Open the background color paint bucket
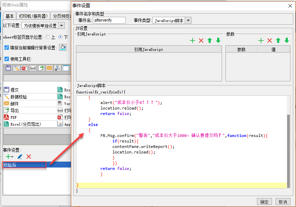 click(63, 47)
